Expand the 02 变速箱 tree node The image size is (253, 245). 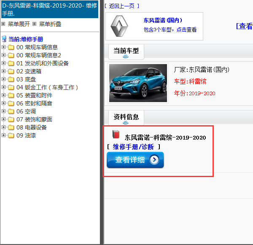pyautogui.click(x=3, y=71)
